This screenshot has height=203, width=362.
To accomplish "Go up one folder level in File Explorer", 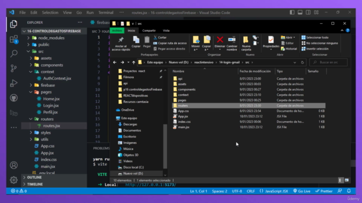I will point(133,63).
